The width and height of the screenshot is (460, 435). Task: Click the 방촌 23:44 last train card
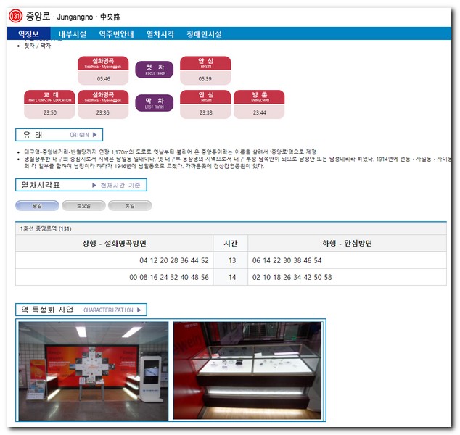tap(260, 104)
